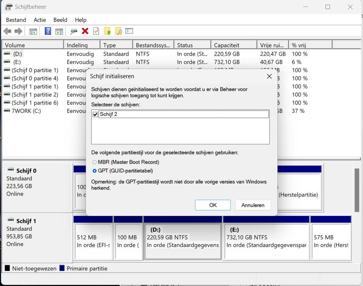This screenshot has width=363, height=286.
Task: Uncheck the Schijf 2 checkbox
Action: (x=96, y=114)
